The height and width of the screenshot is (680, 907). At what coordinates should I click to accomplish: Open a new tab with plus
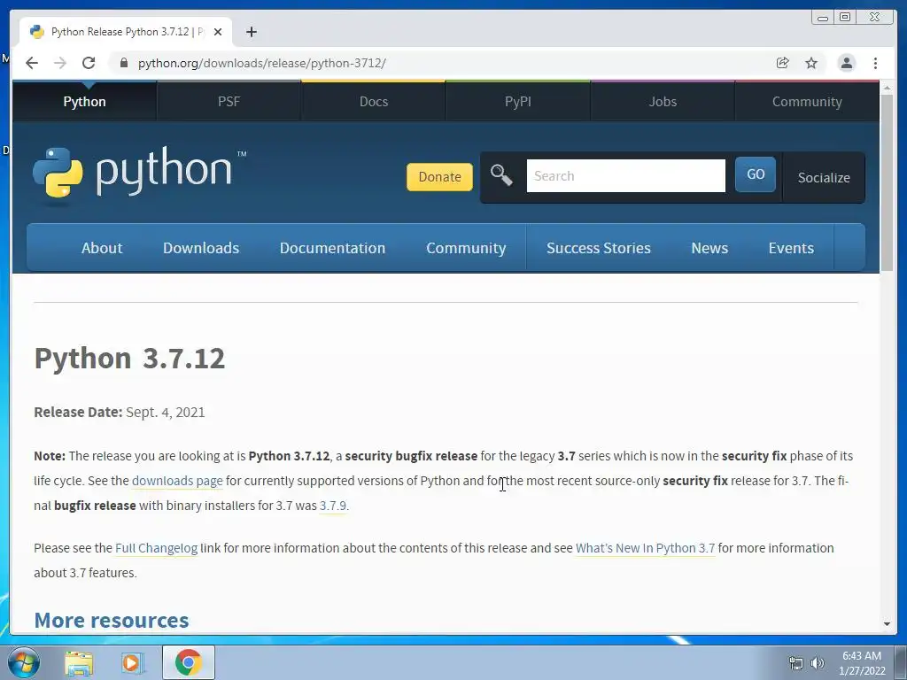(251, 32)
